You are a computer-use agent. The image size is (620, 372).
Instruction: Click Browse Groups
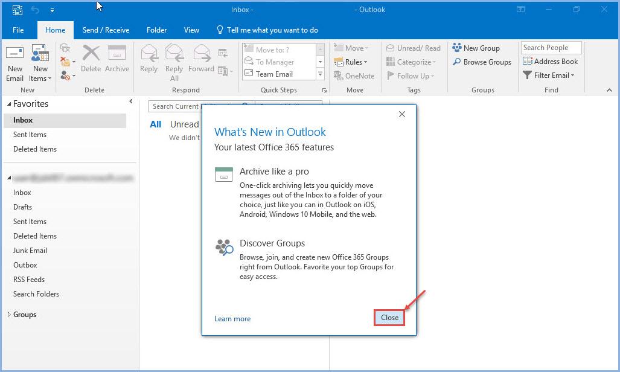point(482,62)
